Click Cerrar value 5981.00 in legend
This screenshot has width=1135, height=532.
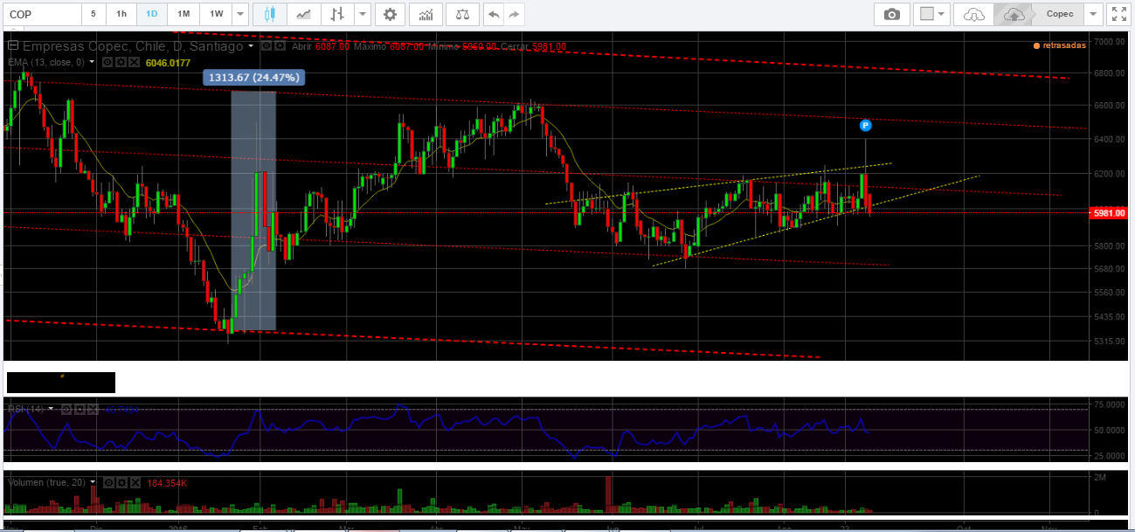tap(550, 47)
